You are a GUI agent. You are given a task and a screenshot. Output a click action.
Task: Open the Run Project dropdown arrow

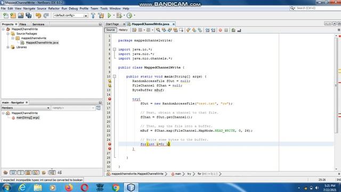(113, 15)
